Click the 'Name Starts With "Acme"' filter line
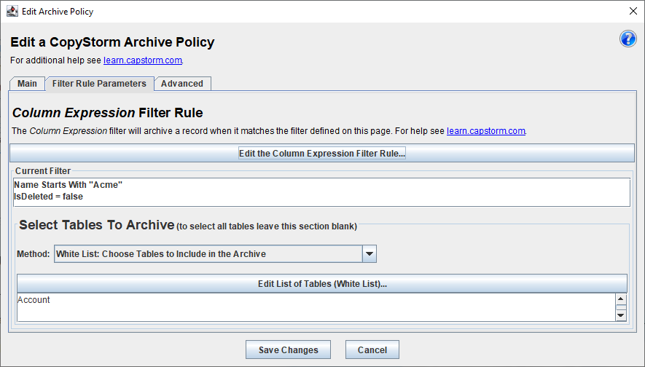This screenshot has height=367, width=645. 69,184
